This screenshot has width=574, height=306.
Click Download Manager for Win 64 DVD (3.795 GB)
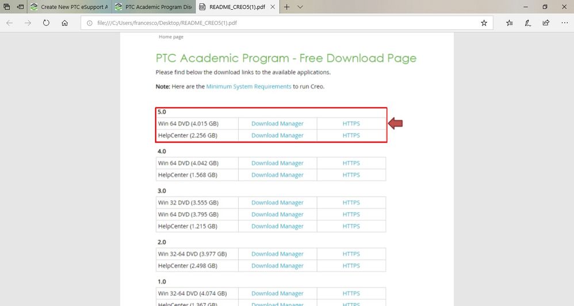(277, 215)
